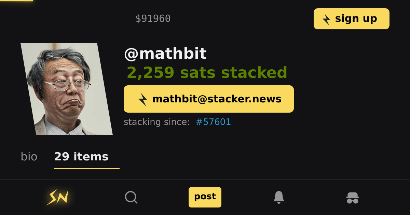Sign up for an account
Screen dimensions: 410x215
coord(352,19)
